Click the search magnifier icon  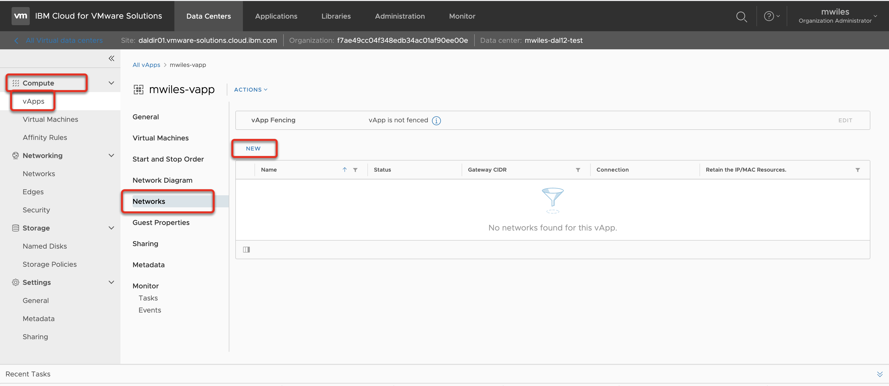click(x=741, y=17)
